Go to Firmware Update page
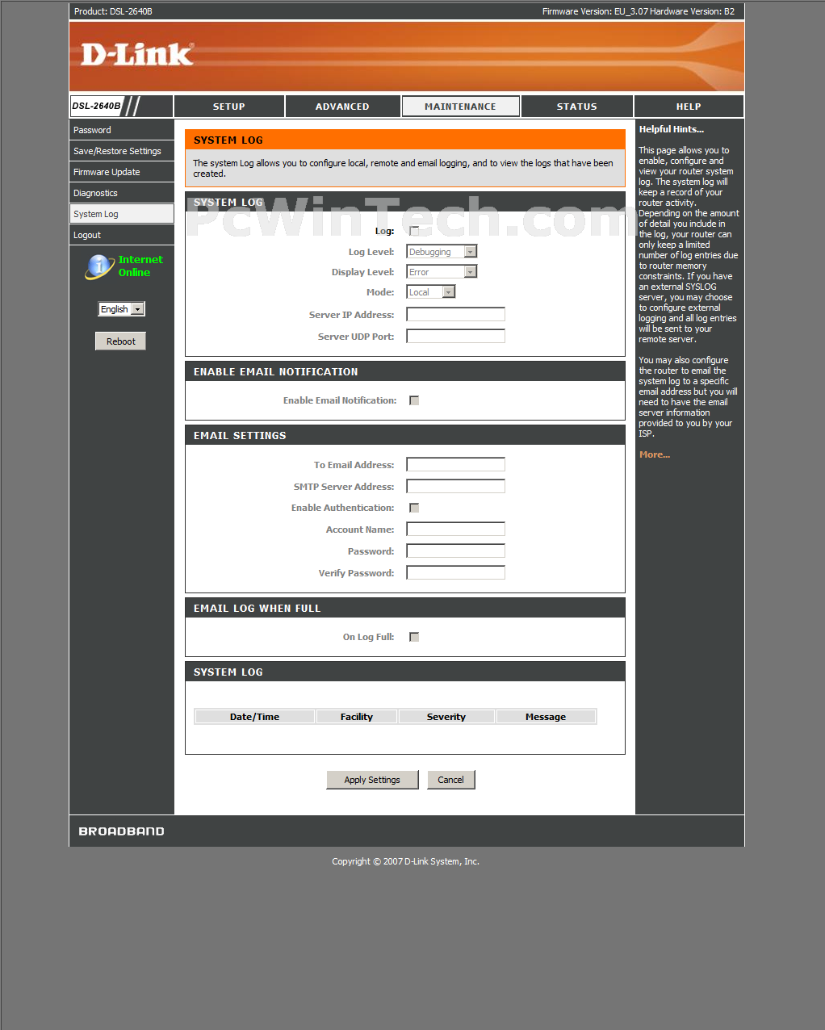The image size is (825, 1030). coord(122,172)
